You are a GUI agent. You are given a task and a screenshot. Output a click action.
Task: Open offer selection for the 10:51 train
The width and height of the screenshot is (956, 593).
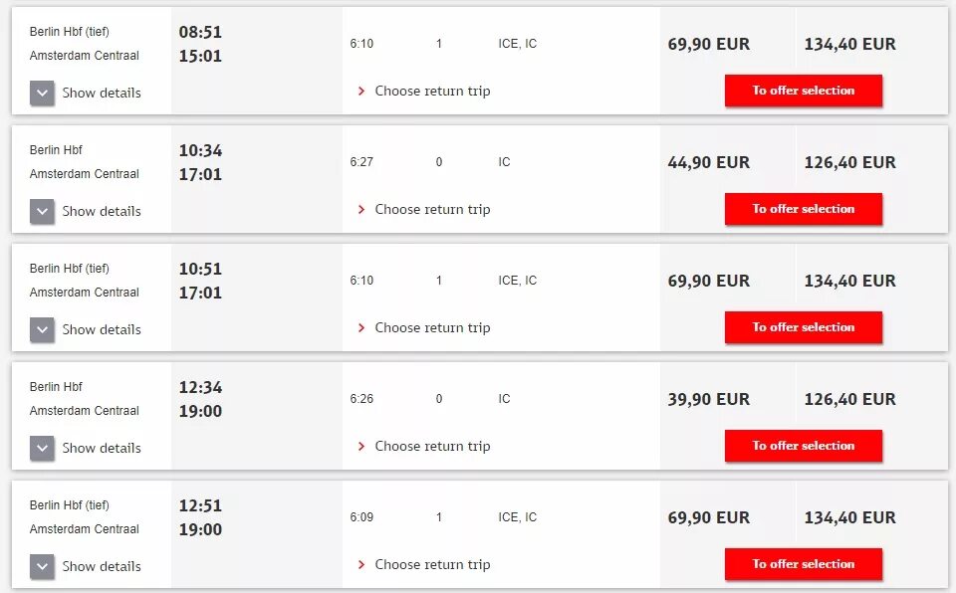tap(803, 327)
